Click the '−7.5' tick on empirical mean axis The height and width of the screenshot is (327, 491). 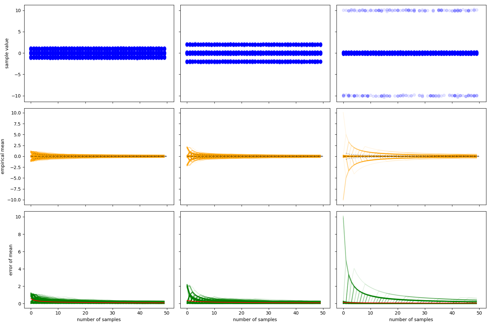(x=15, y=189)
